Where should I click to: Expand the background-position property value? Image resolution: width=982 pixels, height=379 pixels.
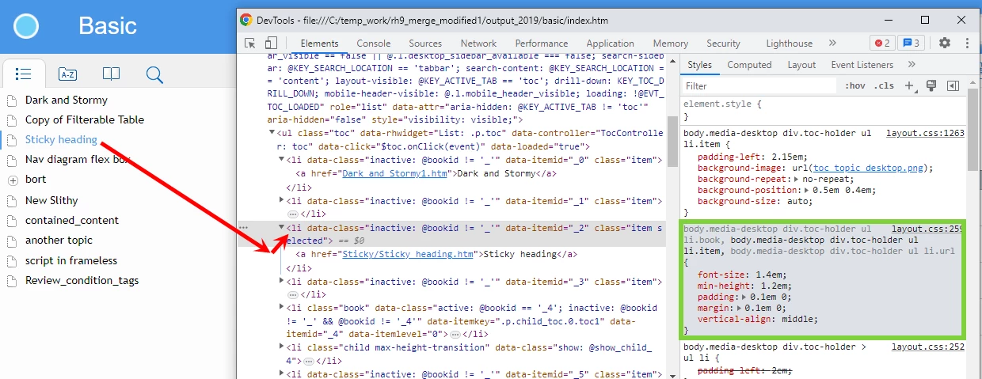(x=807, y=191)
